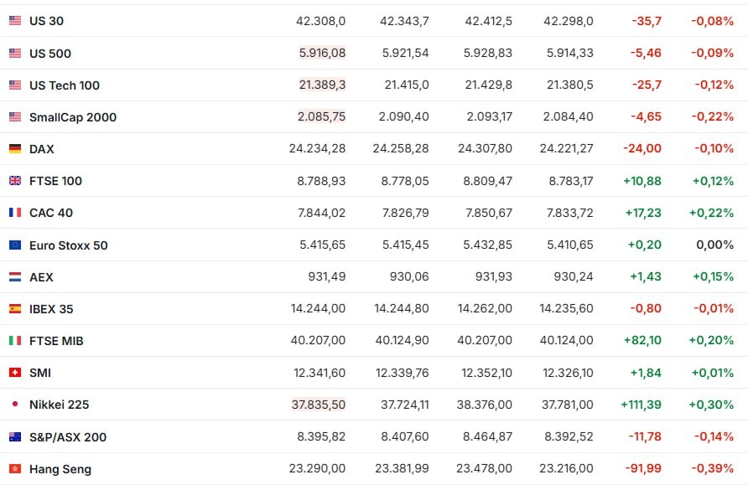Click the Hong Kong flag beside Hang Seng
The width and height of the screenshot is (748, 485).
(x=15, y=469)
